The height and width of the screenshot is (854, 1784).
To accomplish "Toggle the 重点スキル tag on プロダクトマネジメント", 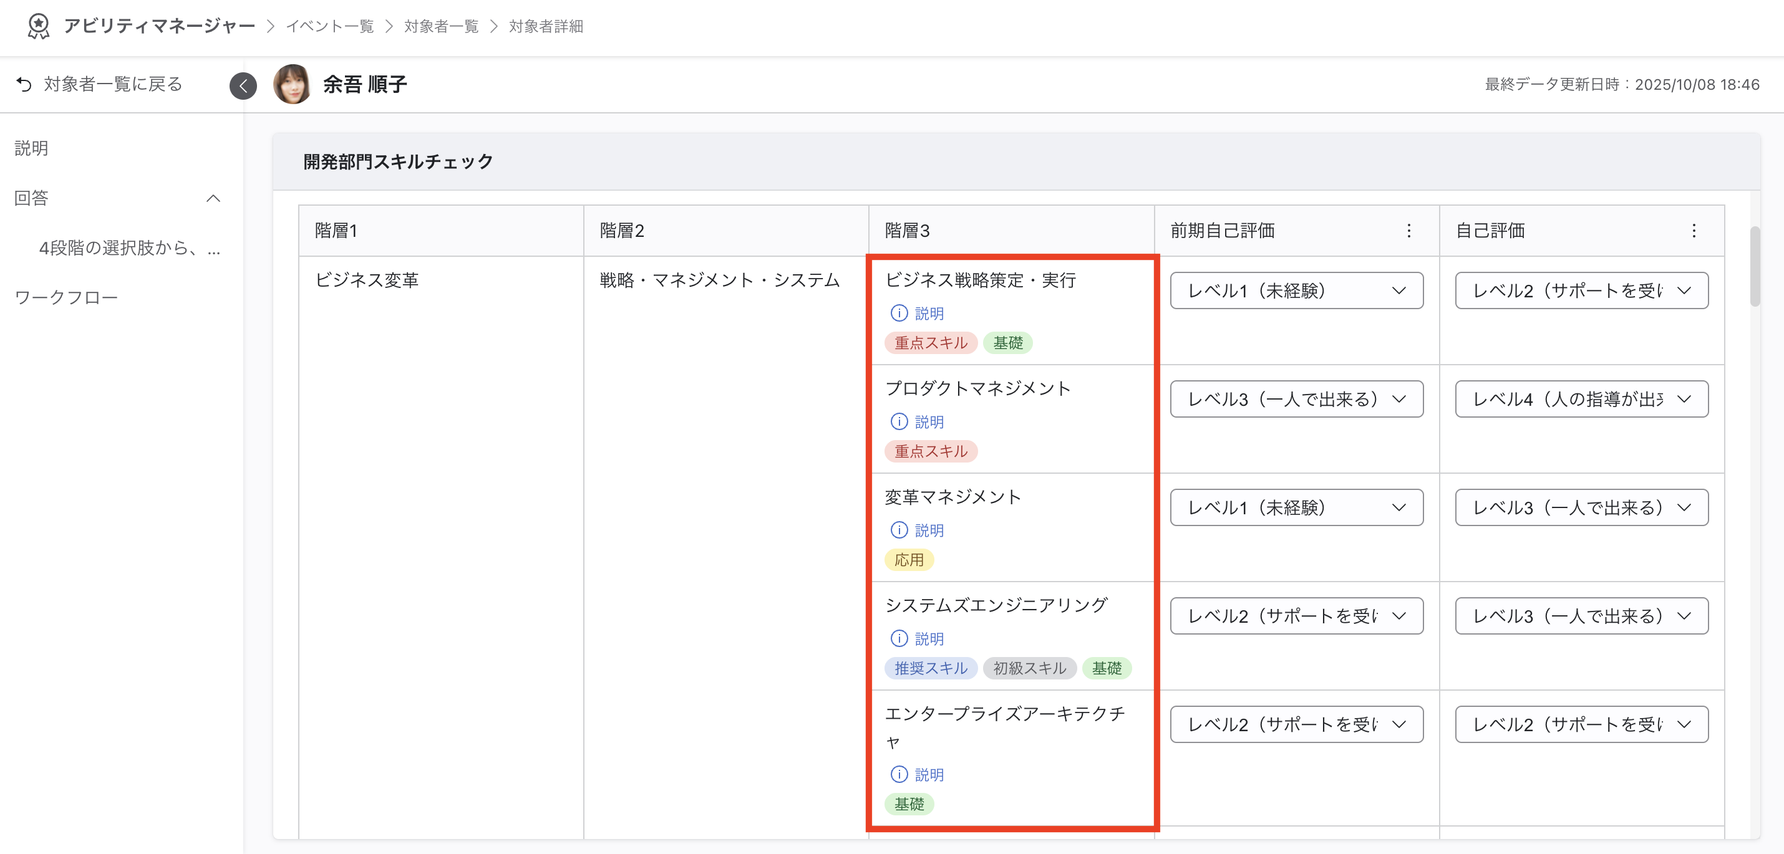I will (x=931, y=451).
